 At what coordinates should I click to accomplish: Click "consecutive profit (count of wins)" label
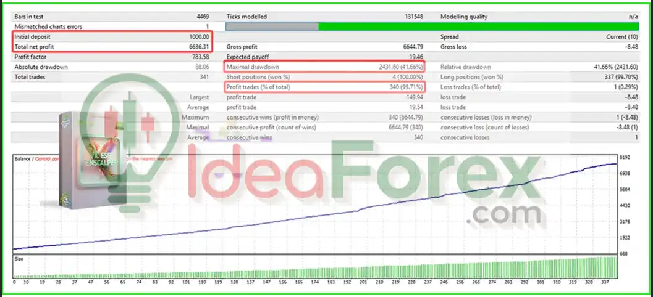pos(271,127)
